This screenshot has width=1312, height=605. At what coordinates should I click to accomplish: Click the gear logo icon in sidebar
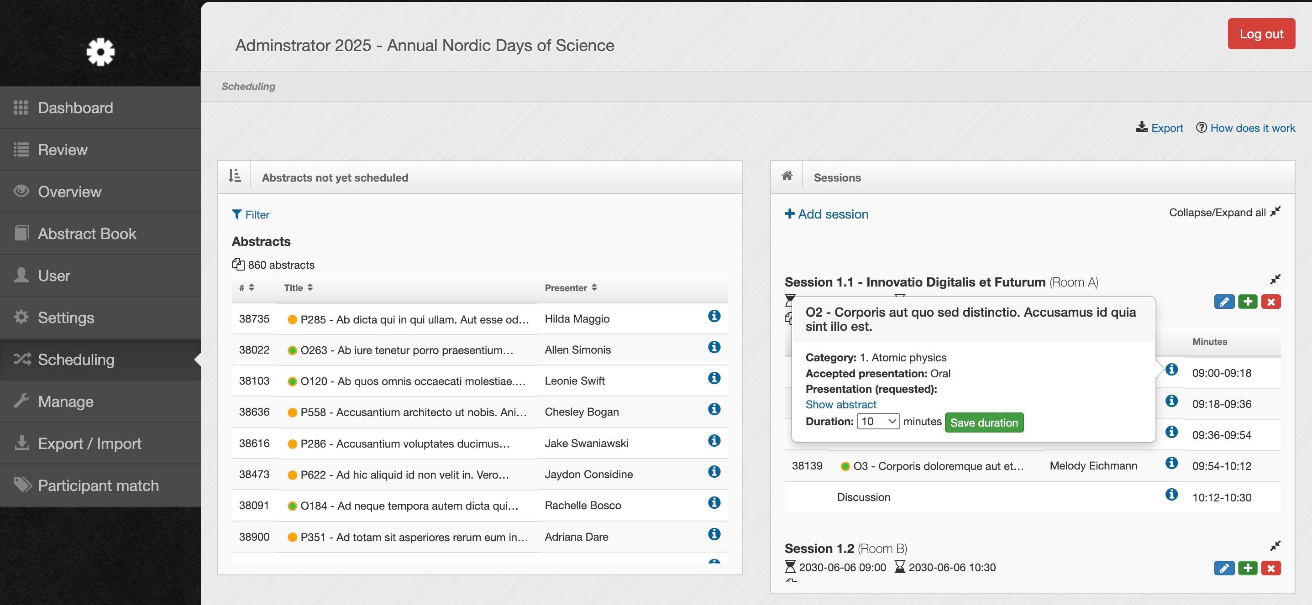(x=100, y=52)
